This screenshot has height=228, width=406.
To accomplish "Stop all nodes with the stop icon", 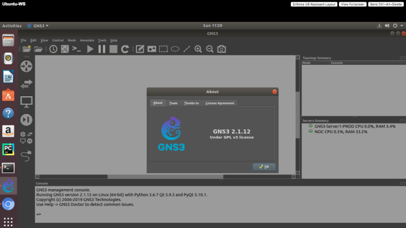I will coord(113,49).
